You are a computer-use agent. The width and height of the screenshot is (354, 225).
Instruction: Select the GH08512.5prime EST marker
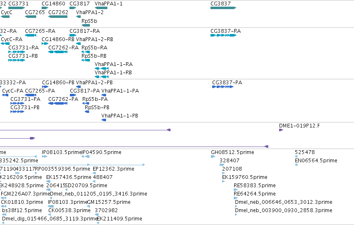click(213, 157)
